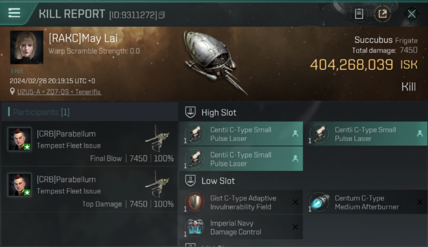
Task: Select the top-left Centii C-Type Small Pulse Laser
Action: coord(241,134)
